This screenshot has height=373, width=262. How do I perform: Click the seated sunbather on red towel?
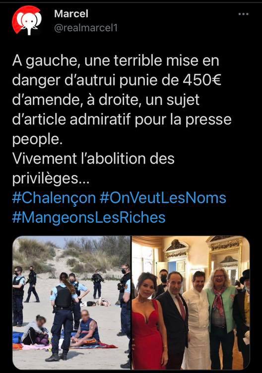[x=87, y=328]
